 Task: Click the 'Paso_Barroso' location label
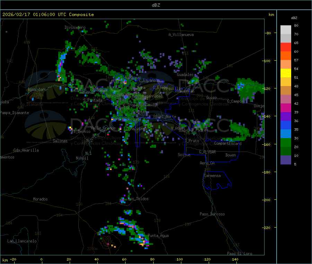point(212,214)
